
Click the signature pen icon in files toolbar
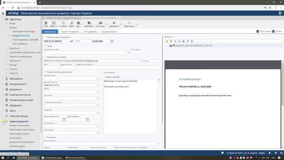(183, 41)
